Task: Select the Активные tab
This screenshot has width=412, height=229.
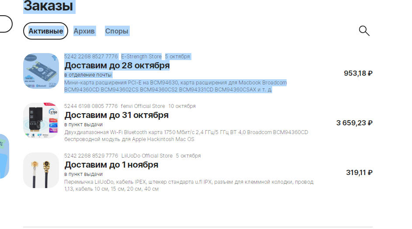Action: pyautogui.click(x=45, y=31)
